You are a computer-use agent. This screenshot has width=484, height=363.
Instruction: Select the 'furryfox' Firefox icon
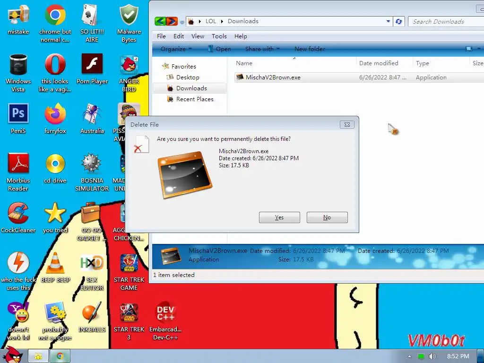pyautogui.click(x=55, y=119)
